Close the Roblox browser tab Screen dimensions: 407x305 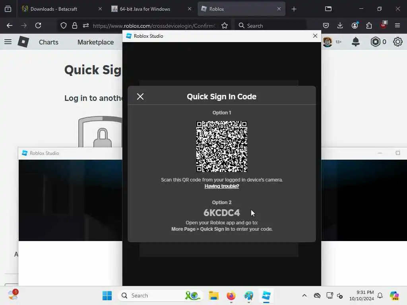pyautogui.click(x=279, y=9)
